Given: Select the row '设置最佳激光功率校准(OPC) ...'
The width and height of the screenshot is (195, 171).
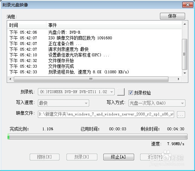Looking at the screenshot, I should [94, 55].
